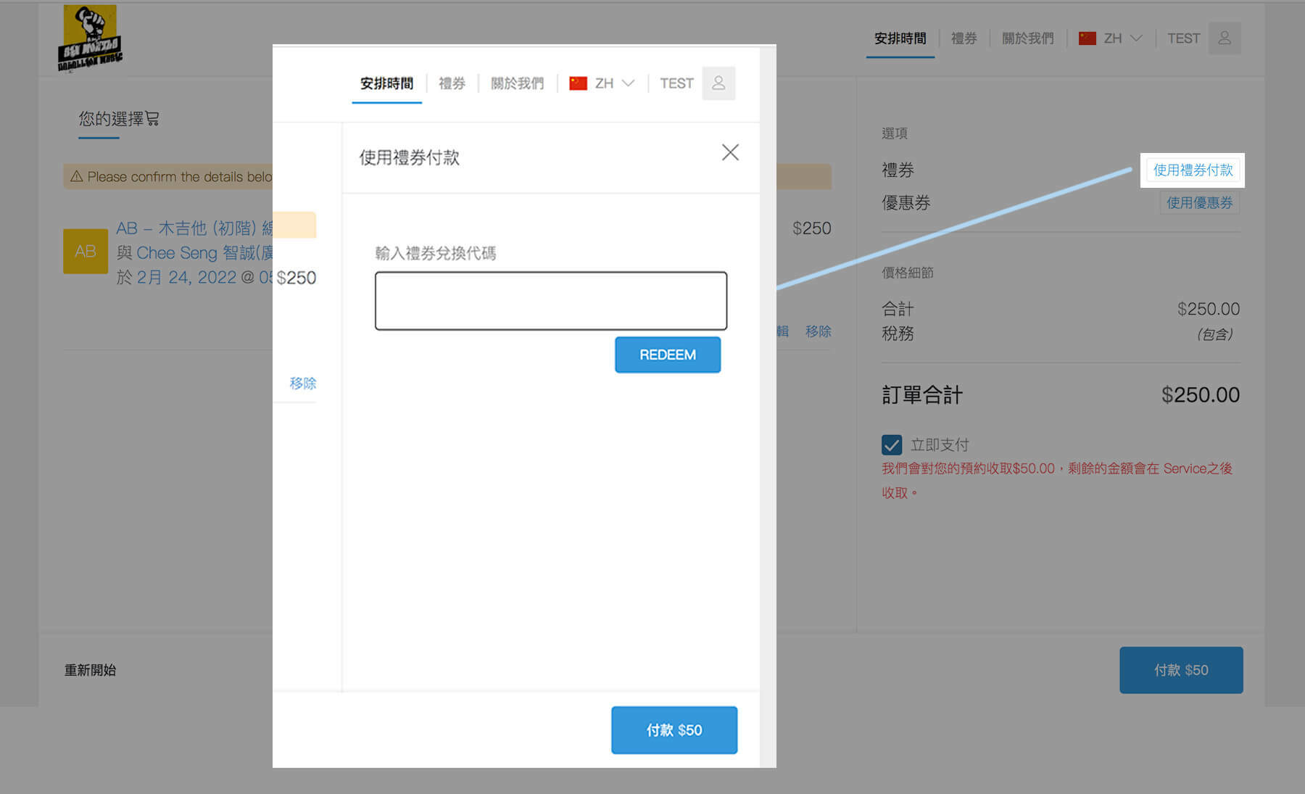Click the user avatar icon beside TEST in the dimmed page header
This screenshot has width=1305, height=794.
pyautogui.click(x=1224, y=38)
